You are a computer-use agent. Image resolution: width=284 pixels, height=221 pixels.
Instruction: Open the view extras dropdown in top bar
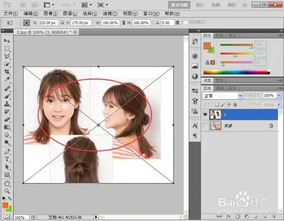point(49,5)
